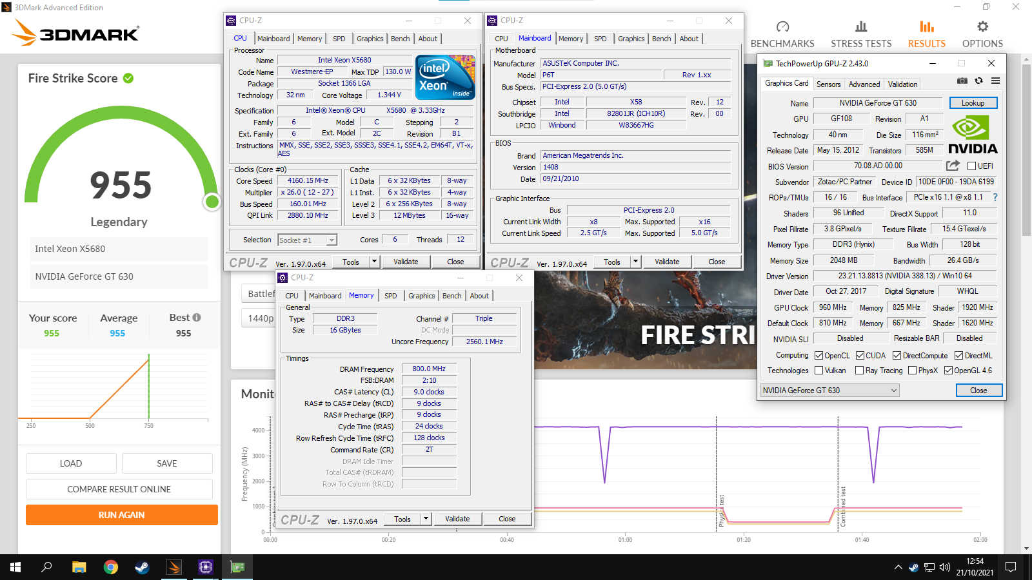Open Benchmarks section in 3DMark
Screen dimensions: 1032x580
click(x=782, y=34)
